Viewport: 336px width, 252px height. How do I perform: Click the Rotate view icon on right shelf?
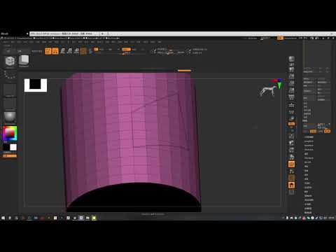(291, 157)
